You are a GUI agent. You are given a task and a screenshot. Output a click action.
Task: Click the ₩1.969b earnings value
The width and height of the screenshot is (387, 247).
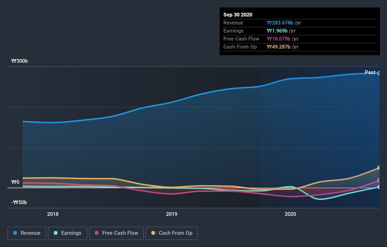(277, 31)
